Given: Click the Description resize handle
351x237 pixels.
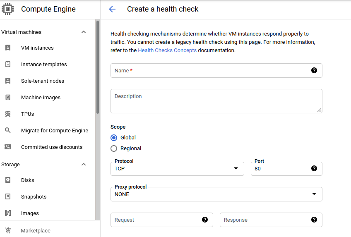Looking at the screenshot, I should (x=320, y=110).
